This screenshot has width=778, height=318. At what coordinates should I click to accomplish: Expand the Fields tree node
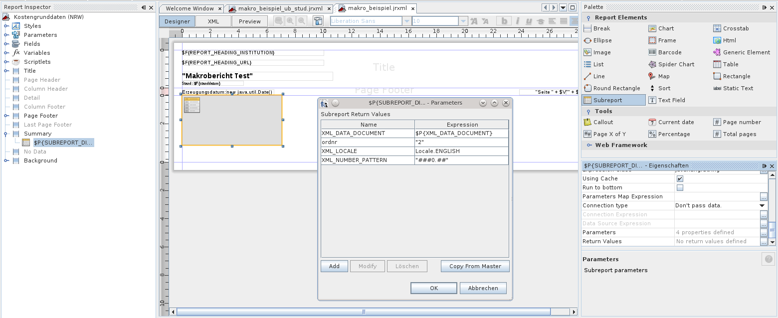pos(6,44)
